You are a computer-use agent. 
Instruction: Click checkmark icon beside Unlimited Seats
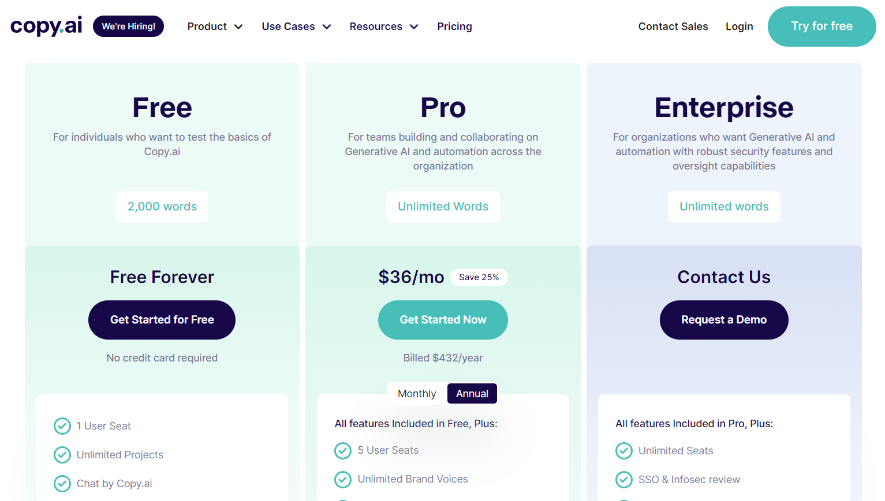(624, 451)
